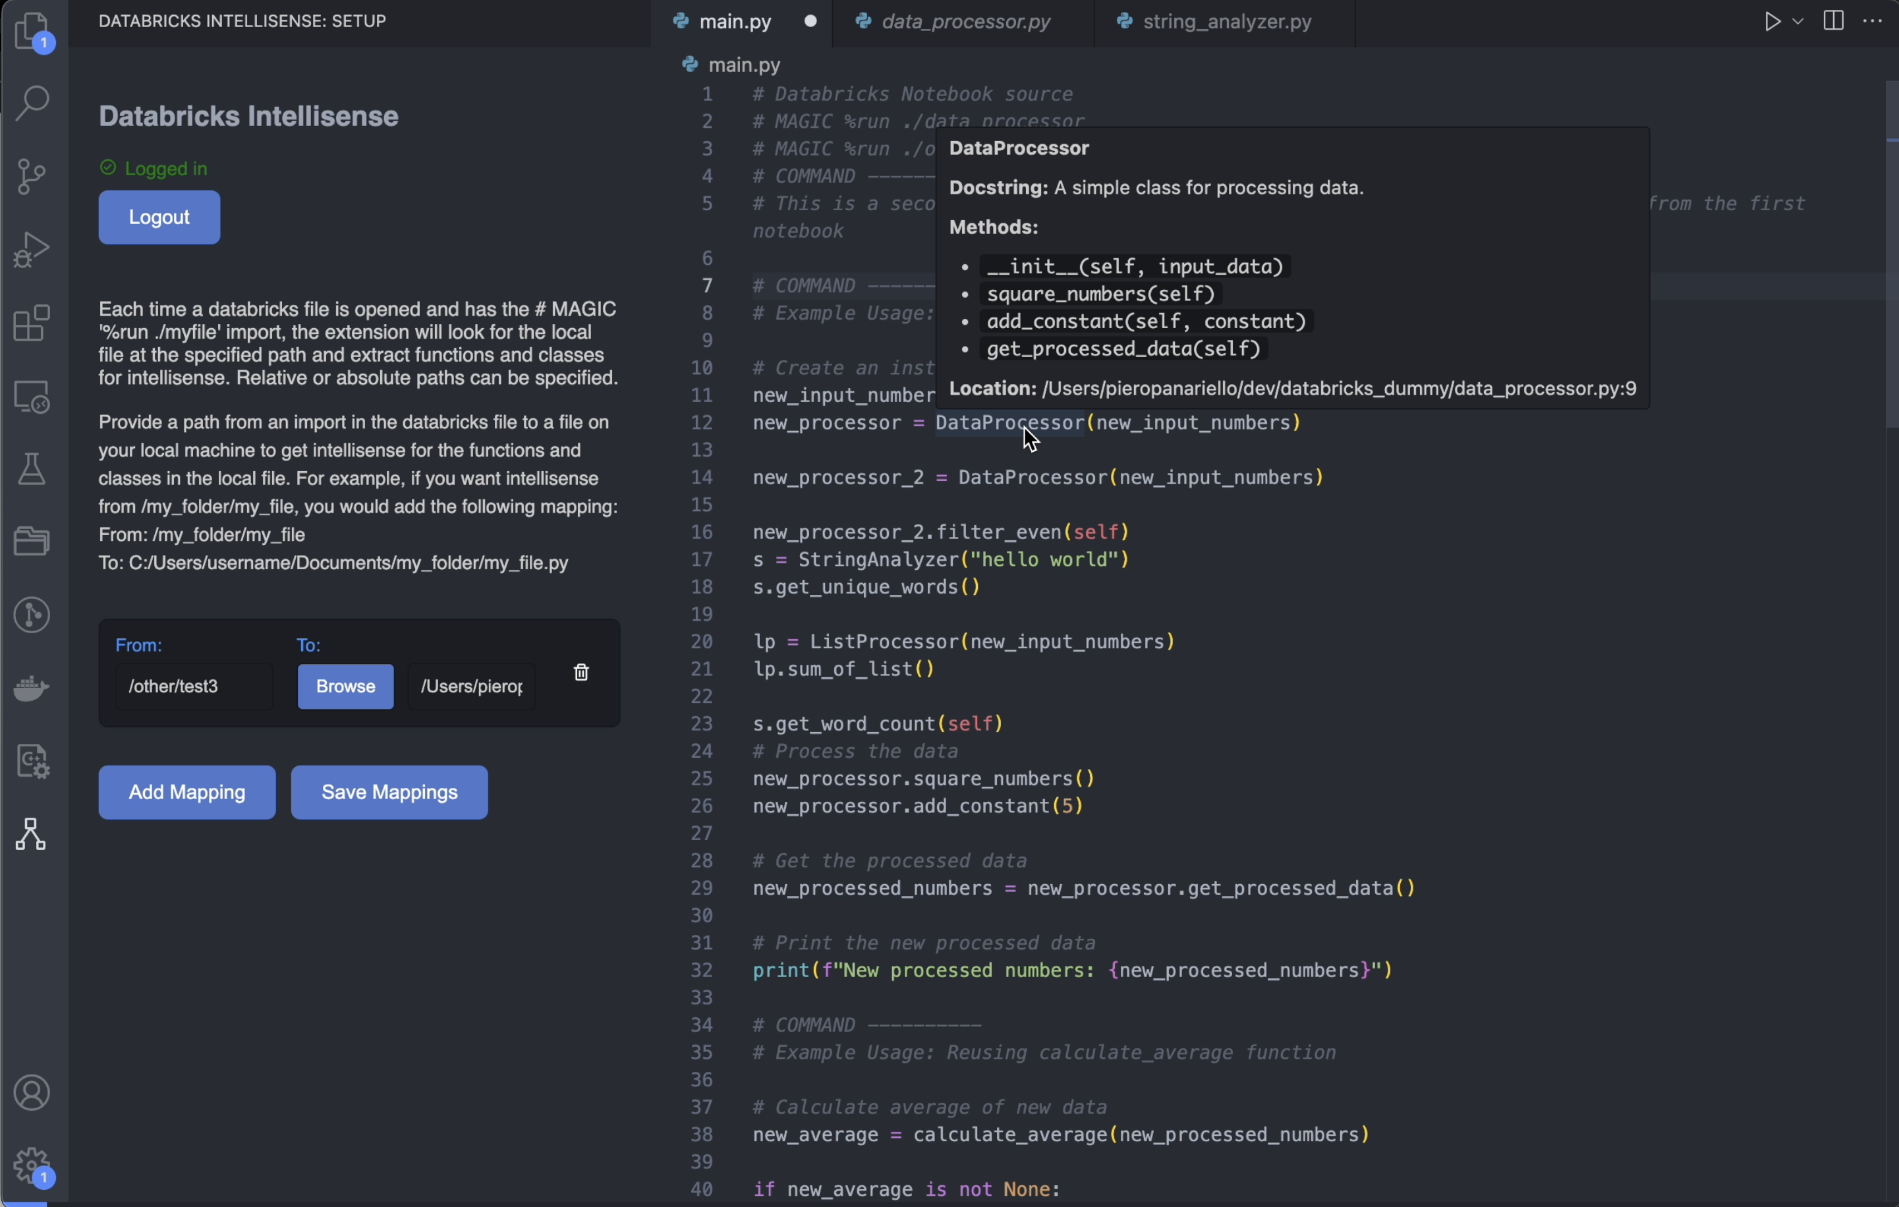This screenshot has height=1207, width=1899.
Task: Open the editor More Actions ellipsis
Action: [x=1872, y=21]
